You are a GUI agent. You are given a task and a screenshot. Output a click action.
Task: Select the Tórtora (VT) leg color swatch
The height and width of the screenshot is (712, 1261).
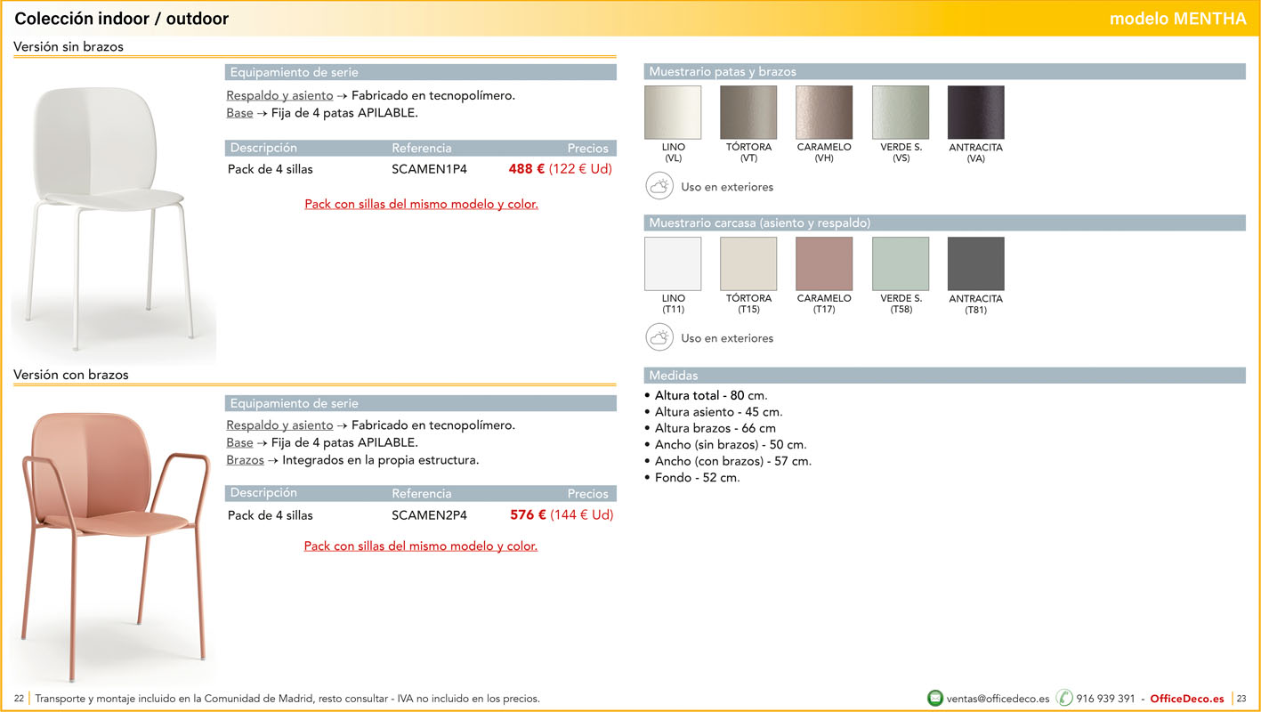coord(748,113)
